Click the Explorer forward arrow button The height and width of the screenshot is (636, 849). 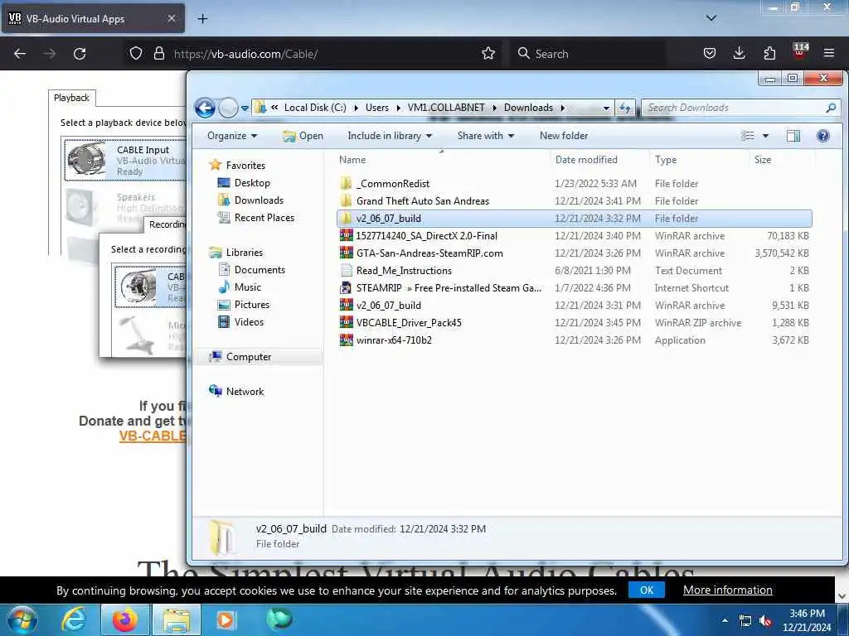click(x=228, y=108)
